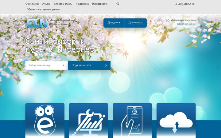Click the CLN logo
Image resolution: width=221 pixels, height=138 pixels.
click(37, 23)
